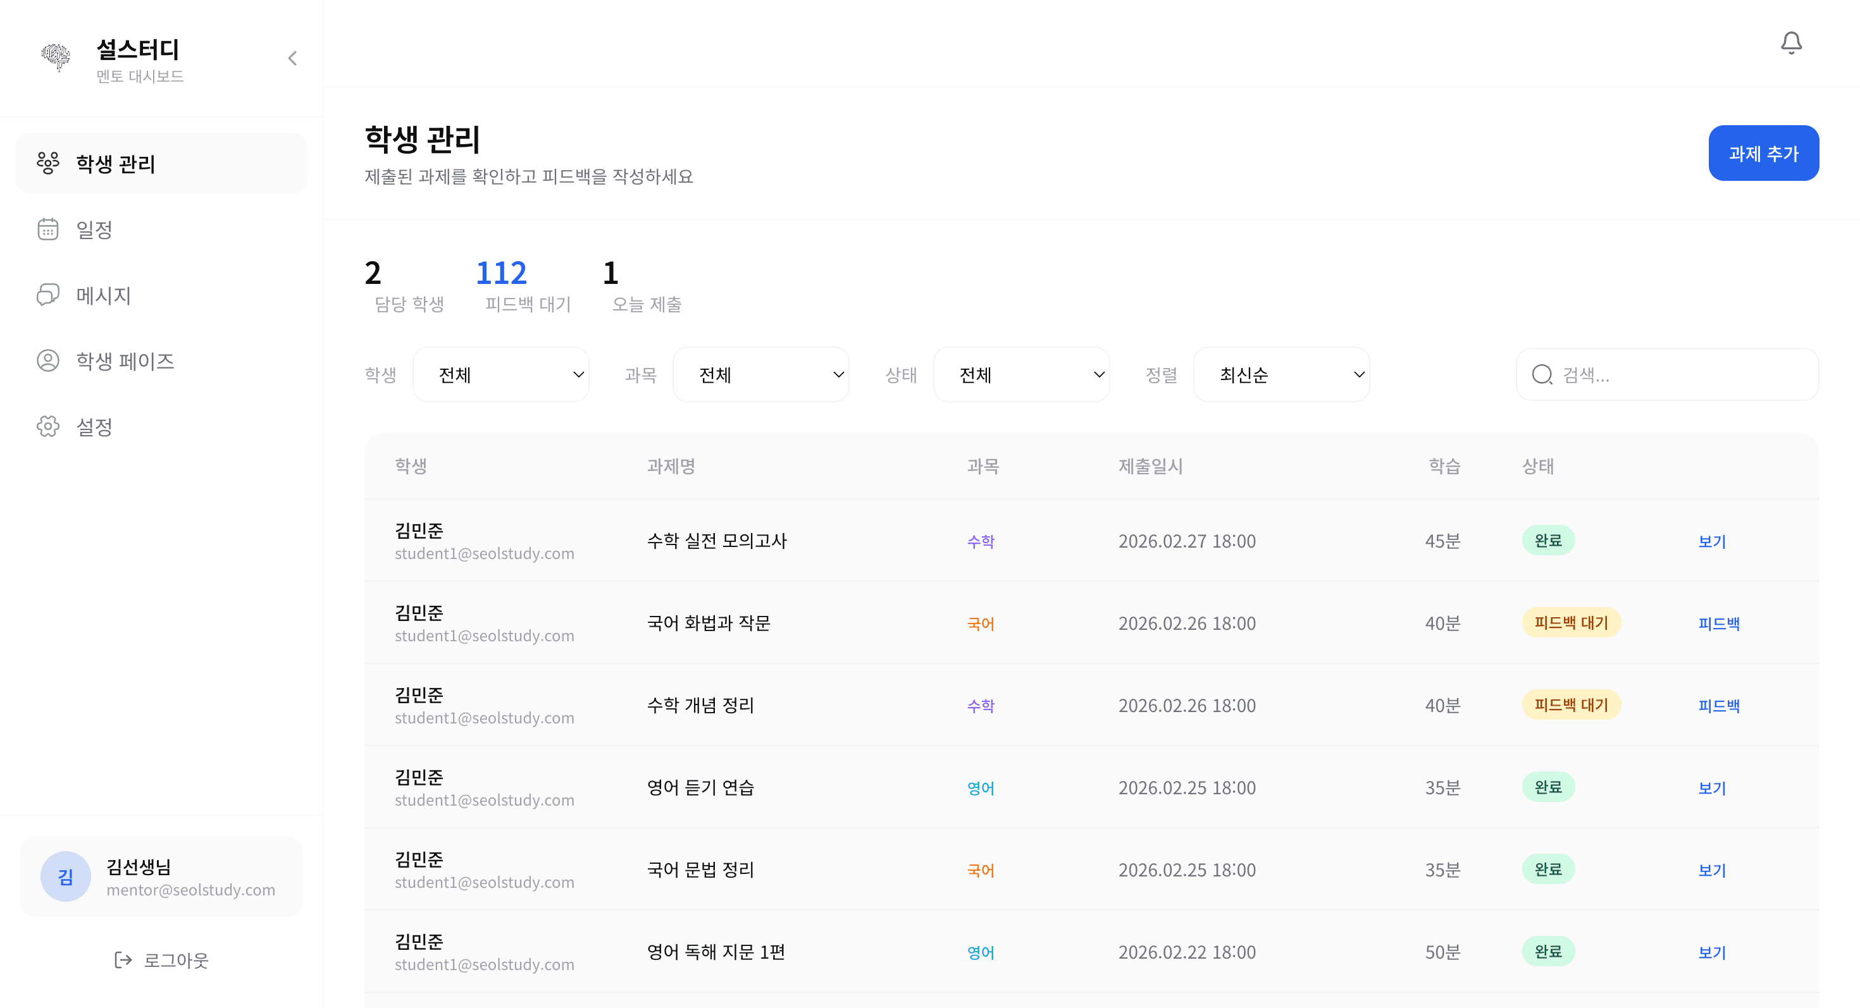The height and width of the screenshot is (1008, 1860).
Task: Click 보기 link for 수학 실전 모의고사
Action: (1711, 541)
